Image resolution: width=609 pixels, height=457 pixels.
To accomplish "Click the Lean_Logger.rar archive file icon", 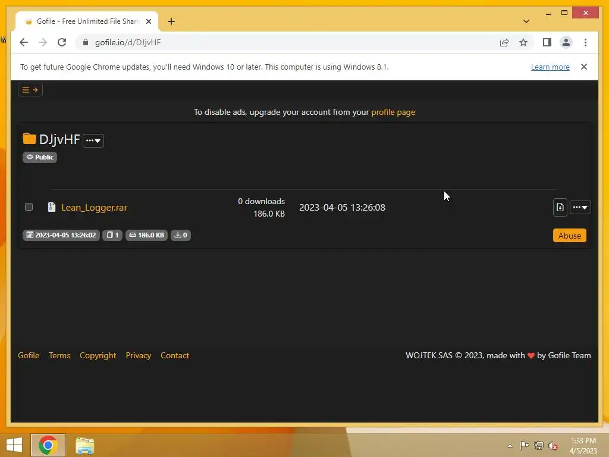I will coord(51,207).
